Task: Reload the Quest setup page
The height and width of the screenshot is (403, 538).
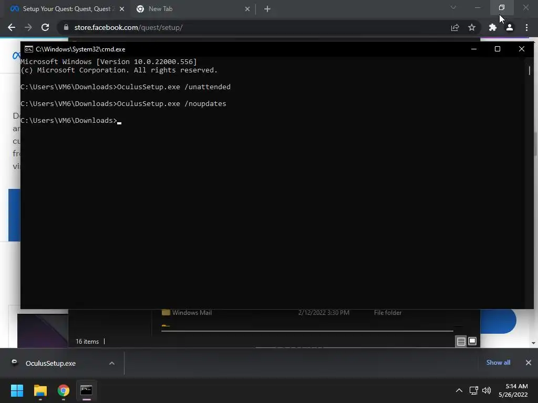Action: tap(45, 27)
